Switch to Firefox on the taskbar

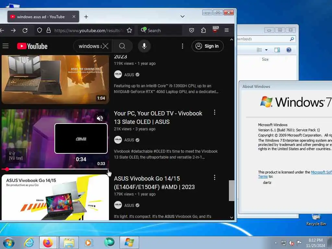click(x=48, y=243)
